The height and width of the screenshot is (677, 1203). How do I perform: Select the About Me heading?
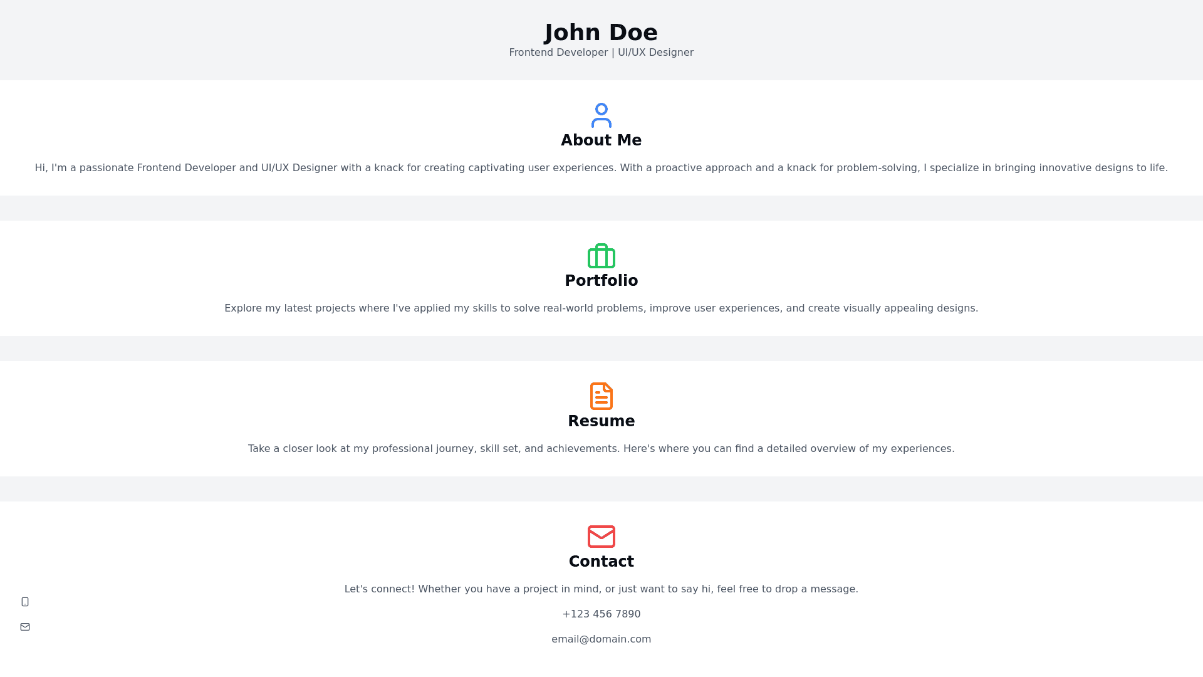pos(601,140)
